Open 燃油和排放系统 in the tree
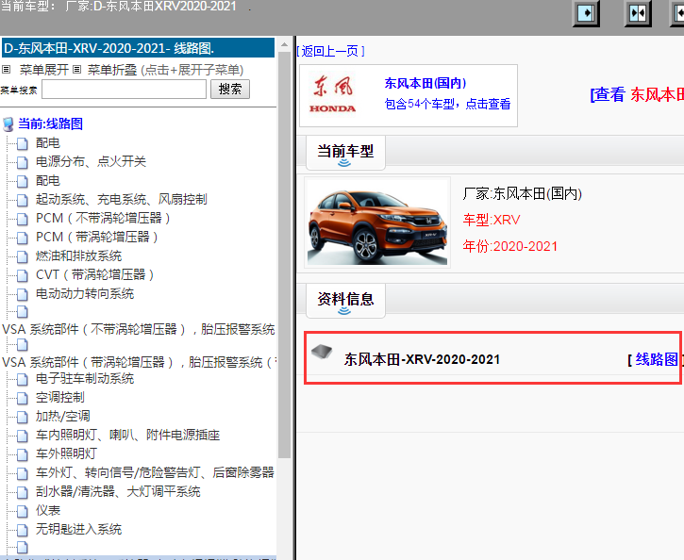 click(x=78, y=255)
